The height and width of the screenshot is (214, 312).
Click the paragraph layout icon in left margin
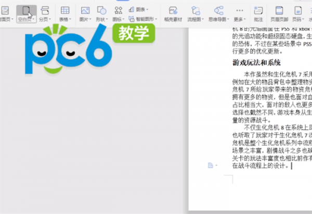pos(210,165)
